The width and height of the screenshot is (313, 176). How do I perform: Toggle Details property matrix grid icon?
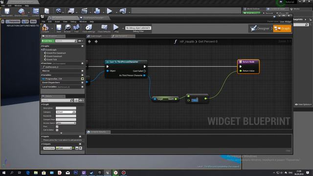[x=76, y=100]
